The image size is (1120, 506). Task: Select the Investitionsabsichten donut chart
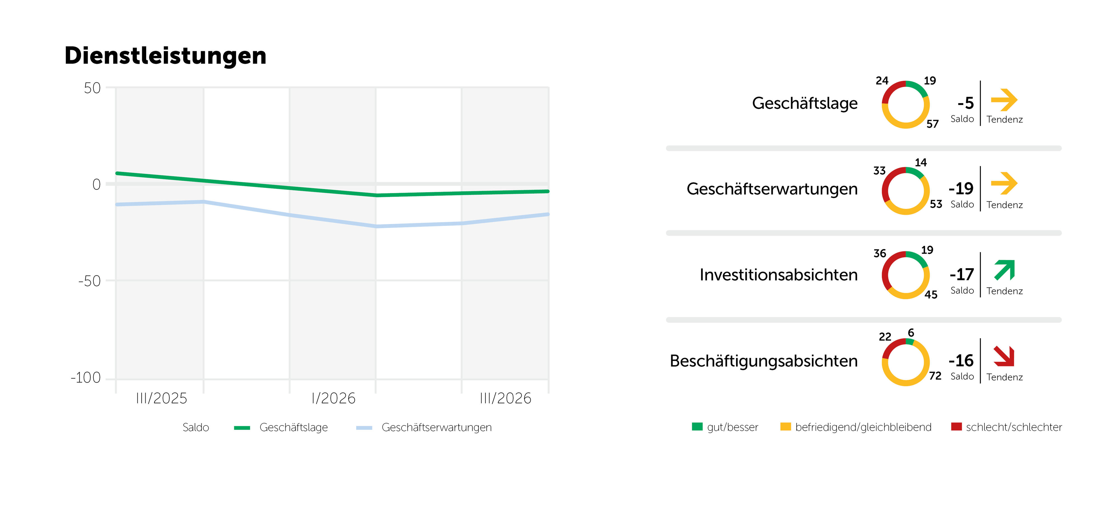point(906,275)
